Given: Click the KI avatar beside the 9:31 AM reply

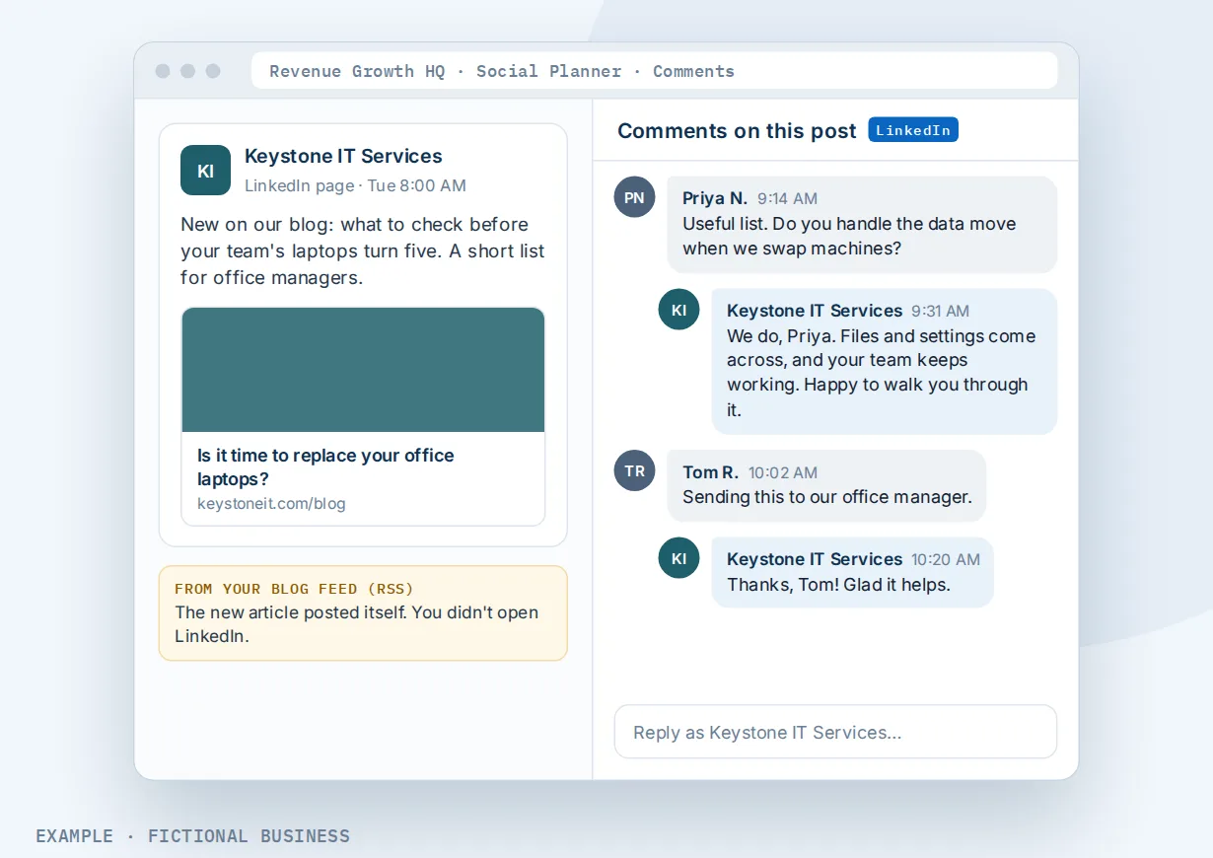Looking at the screenshot, I should 678,310.
